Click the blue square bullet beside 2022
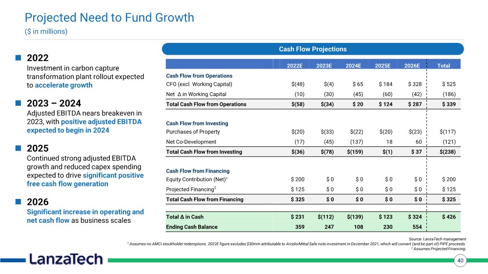Screen dimensions: 488x274 [x=19, y=58]
